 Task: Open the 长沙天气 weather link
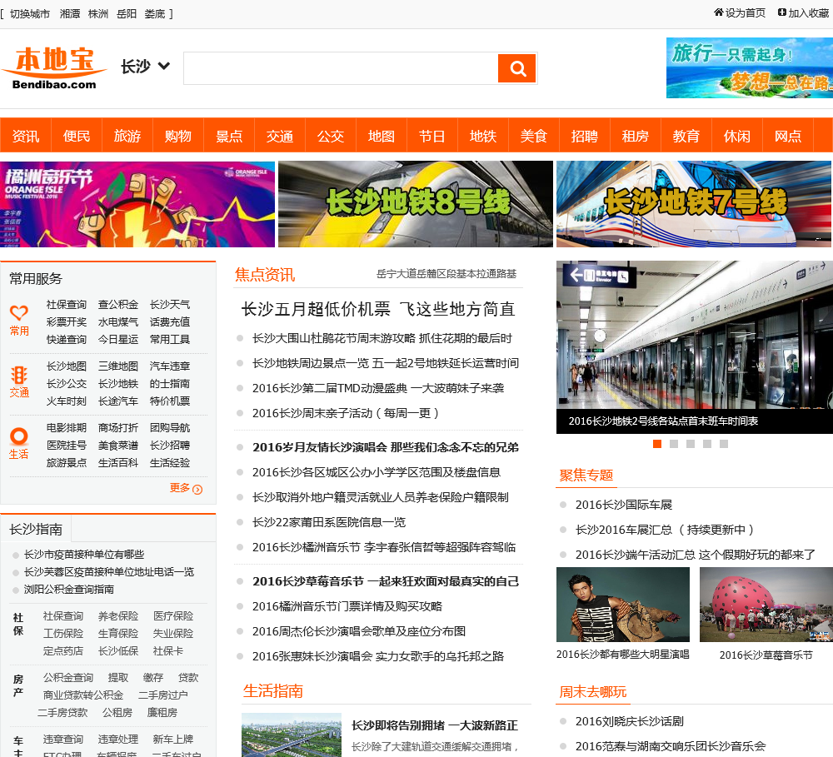coord(169,305)
